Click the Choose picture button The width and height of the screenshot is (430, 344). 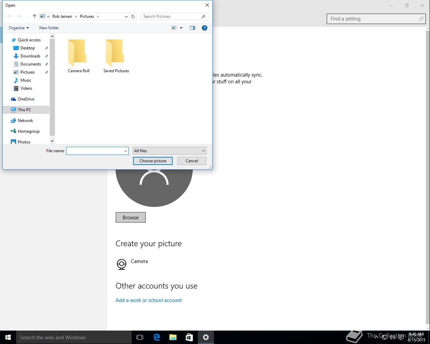click(153, 161)
